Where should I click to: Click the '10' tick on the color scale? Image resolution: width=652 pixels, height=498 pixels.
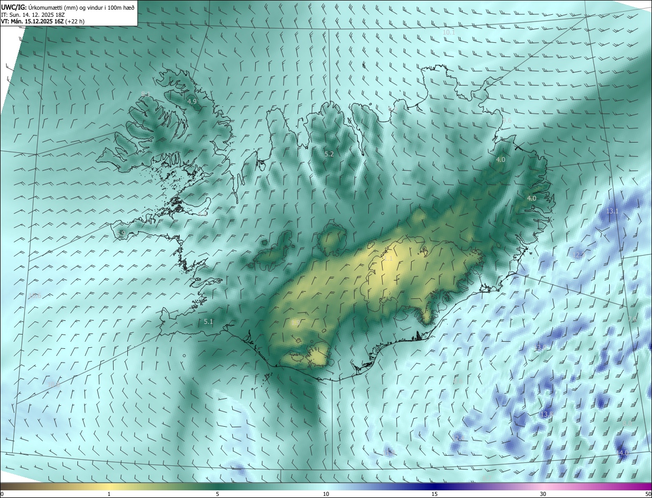tap(326, 494)
